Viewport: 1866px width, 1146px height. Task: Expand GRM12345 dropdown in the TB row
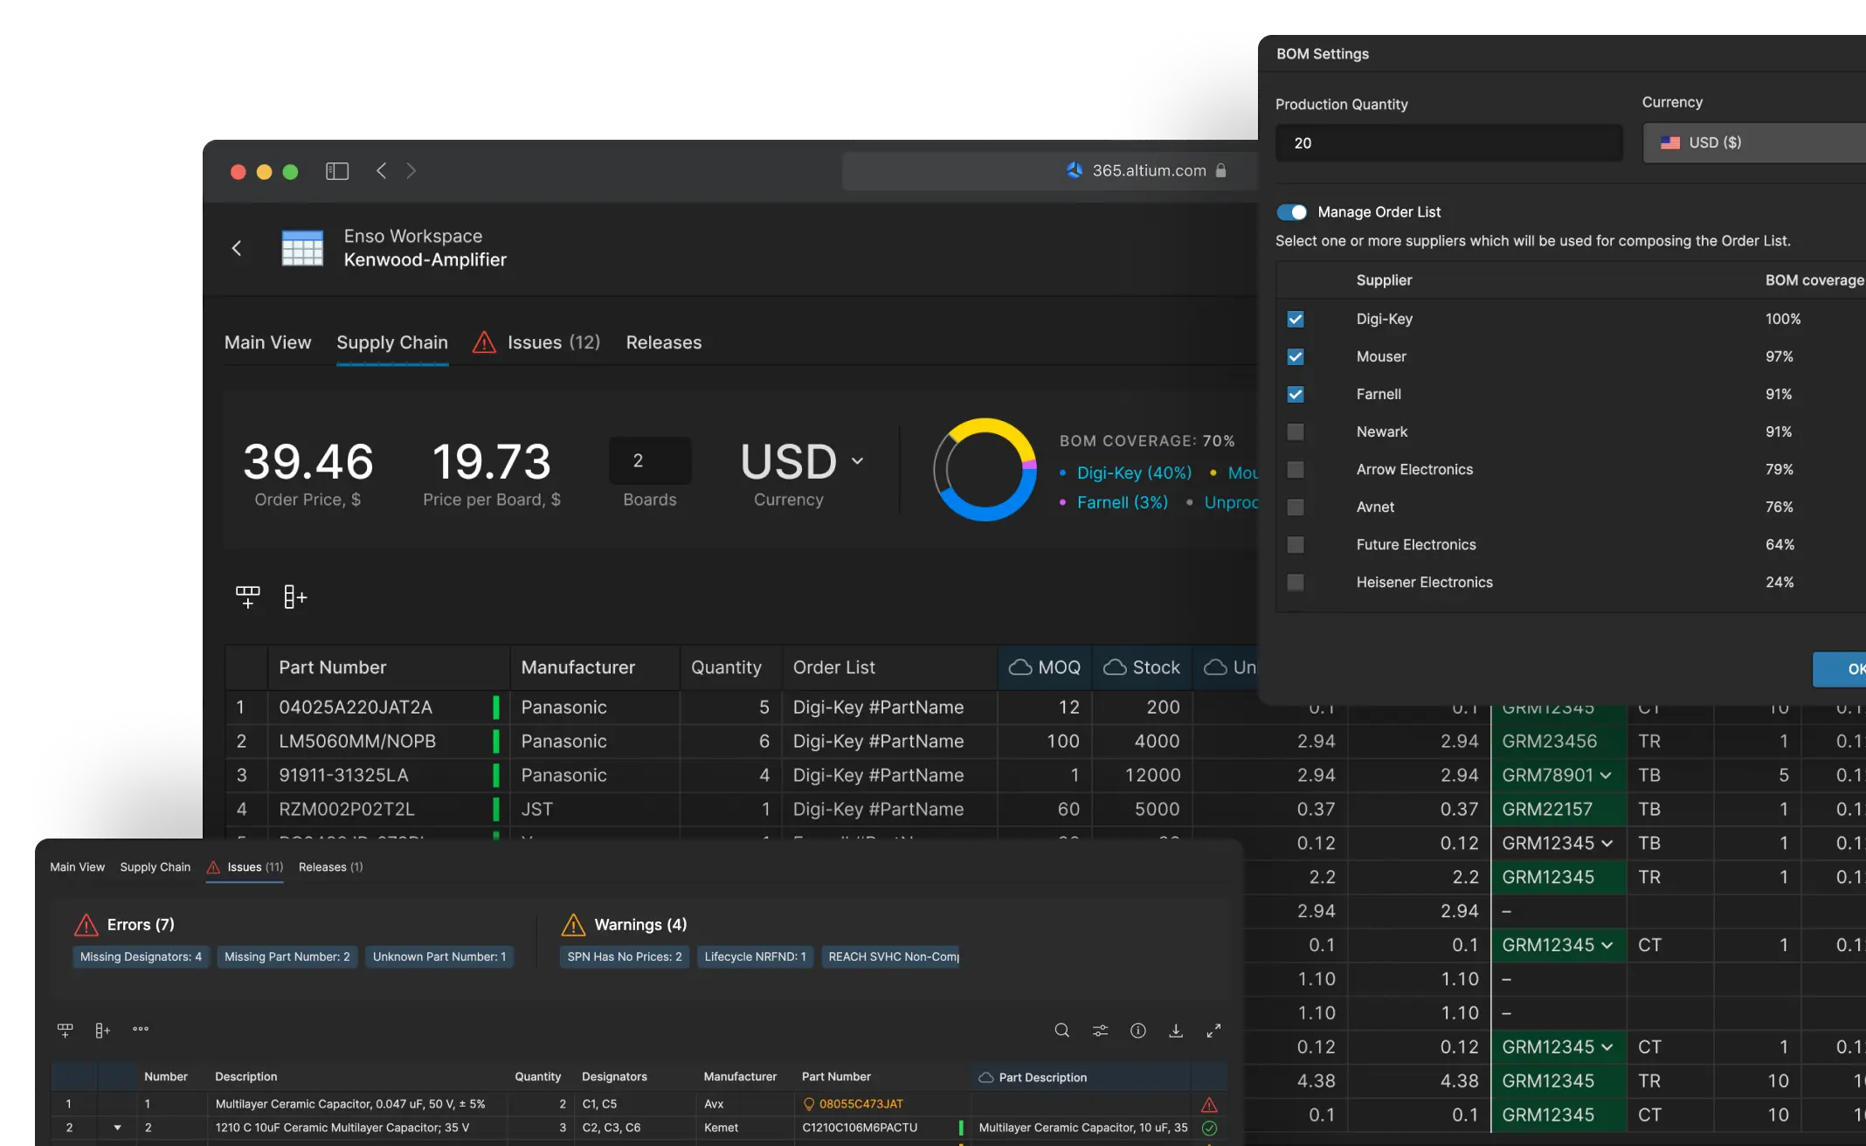coord(1606,844)
